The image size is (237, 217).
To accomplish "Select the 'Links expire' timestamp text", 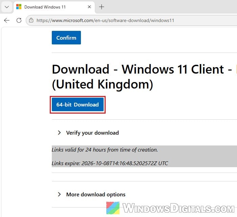I will [x=110, y=163].
